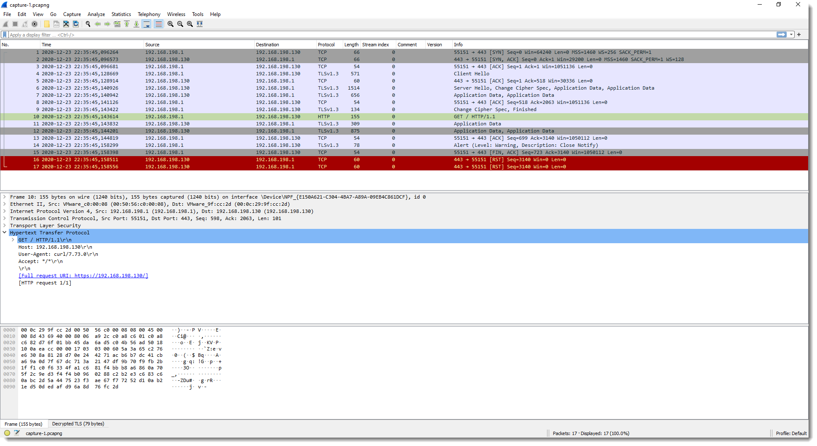The width and height of the screenshot is (817, 446).
Task: Open a capture file via folder icon
Action: pyautogui.click(x=47, y=24)
